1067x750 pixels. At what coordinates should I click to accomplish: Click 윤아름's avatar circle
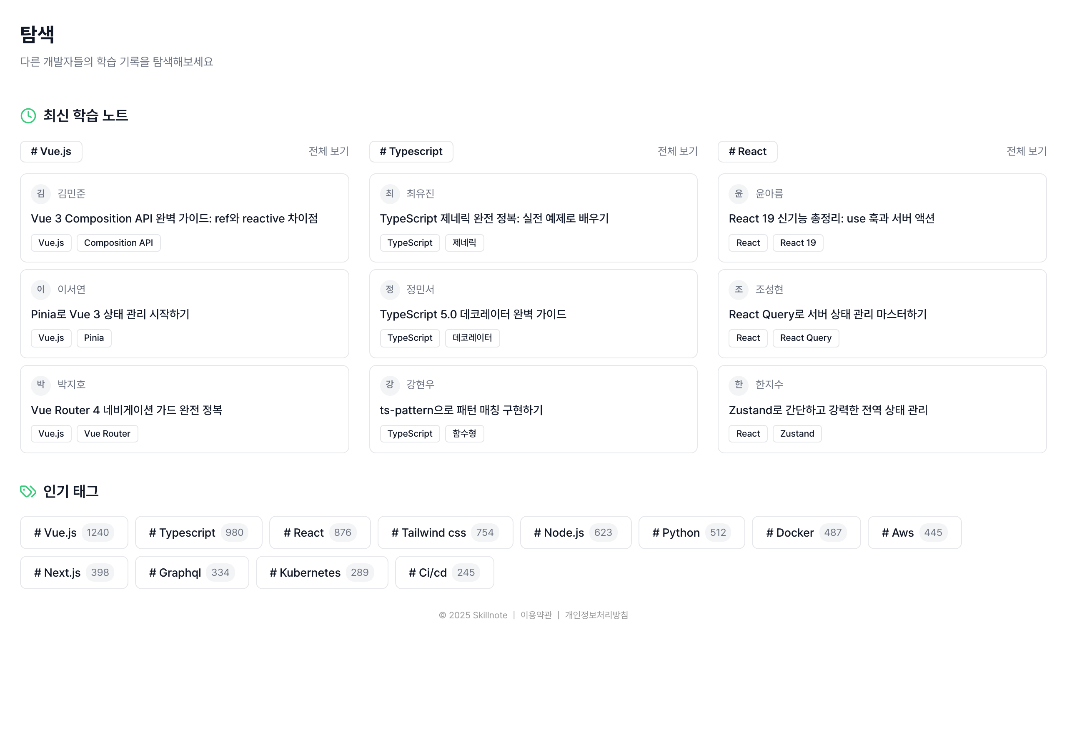[738, 194]
